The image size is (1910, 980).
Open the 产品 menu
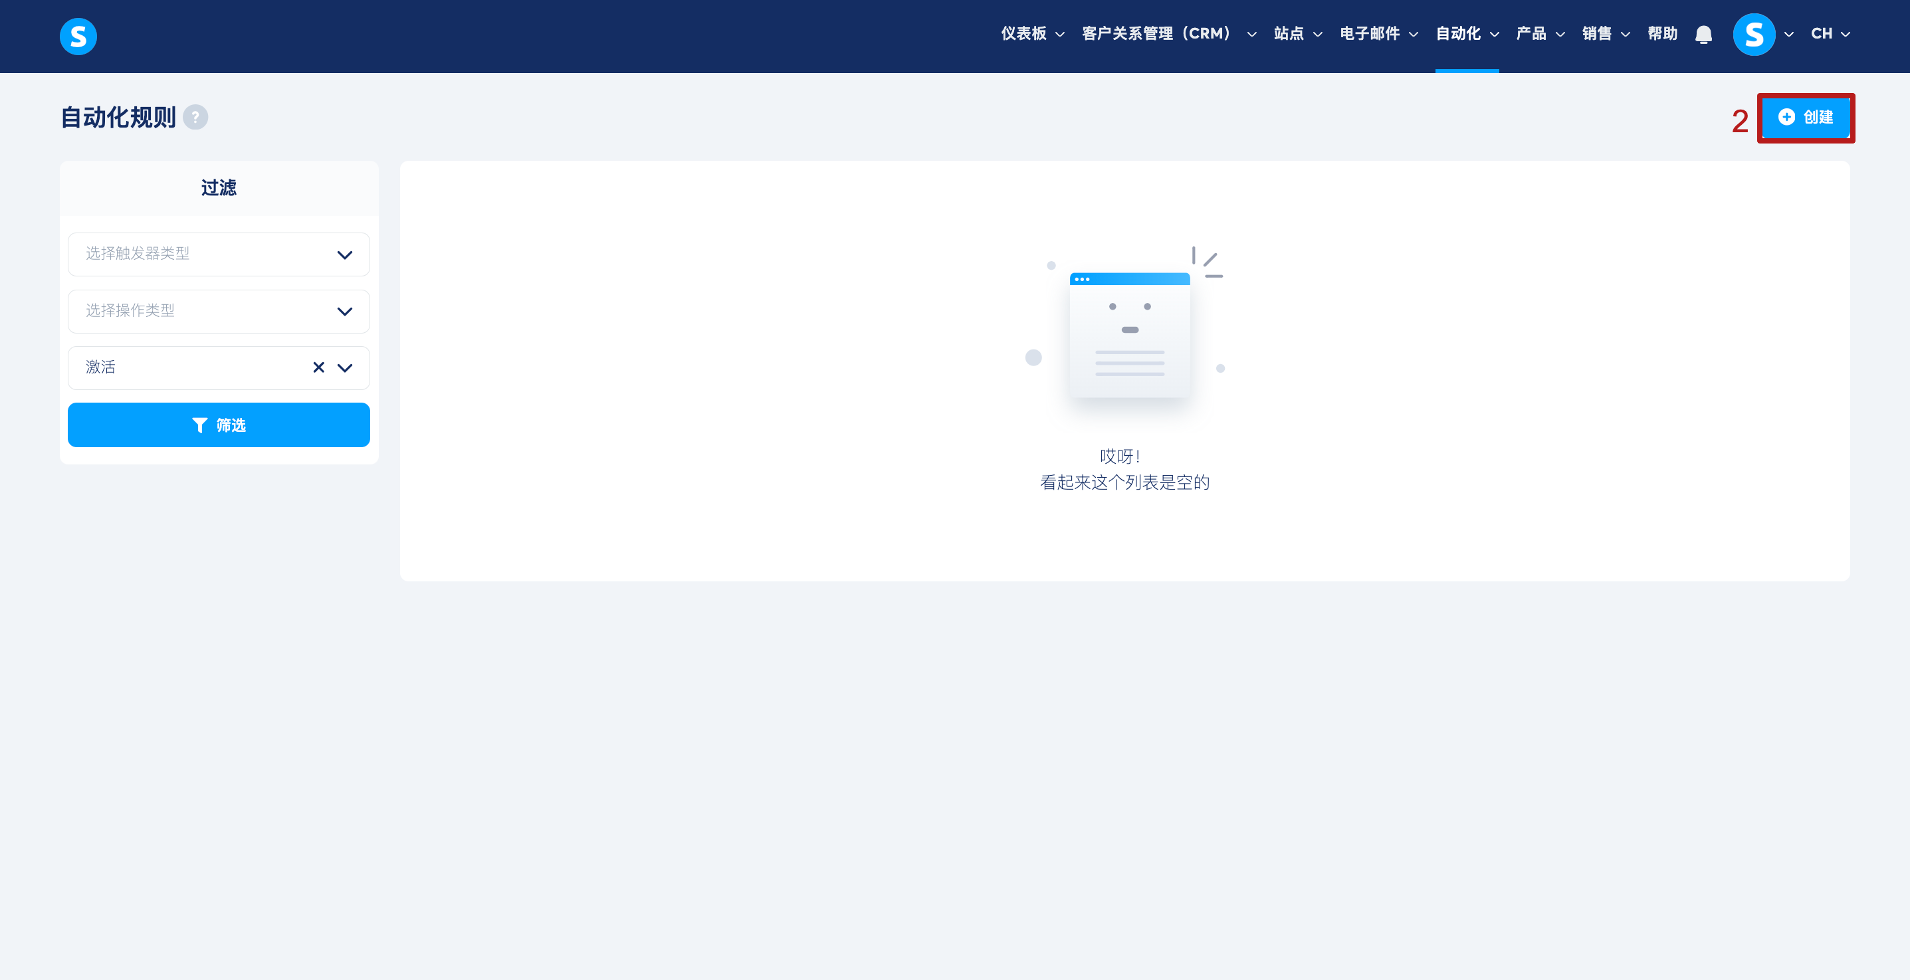click(x=1539, y=34)
